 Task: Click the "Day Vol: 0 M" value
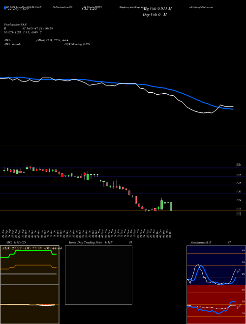(x=154, y=15)
